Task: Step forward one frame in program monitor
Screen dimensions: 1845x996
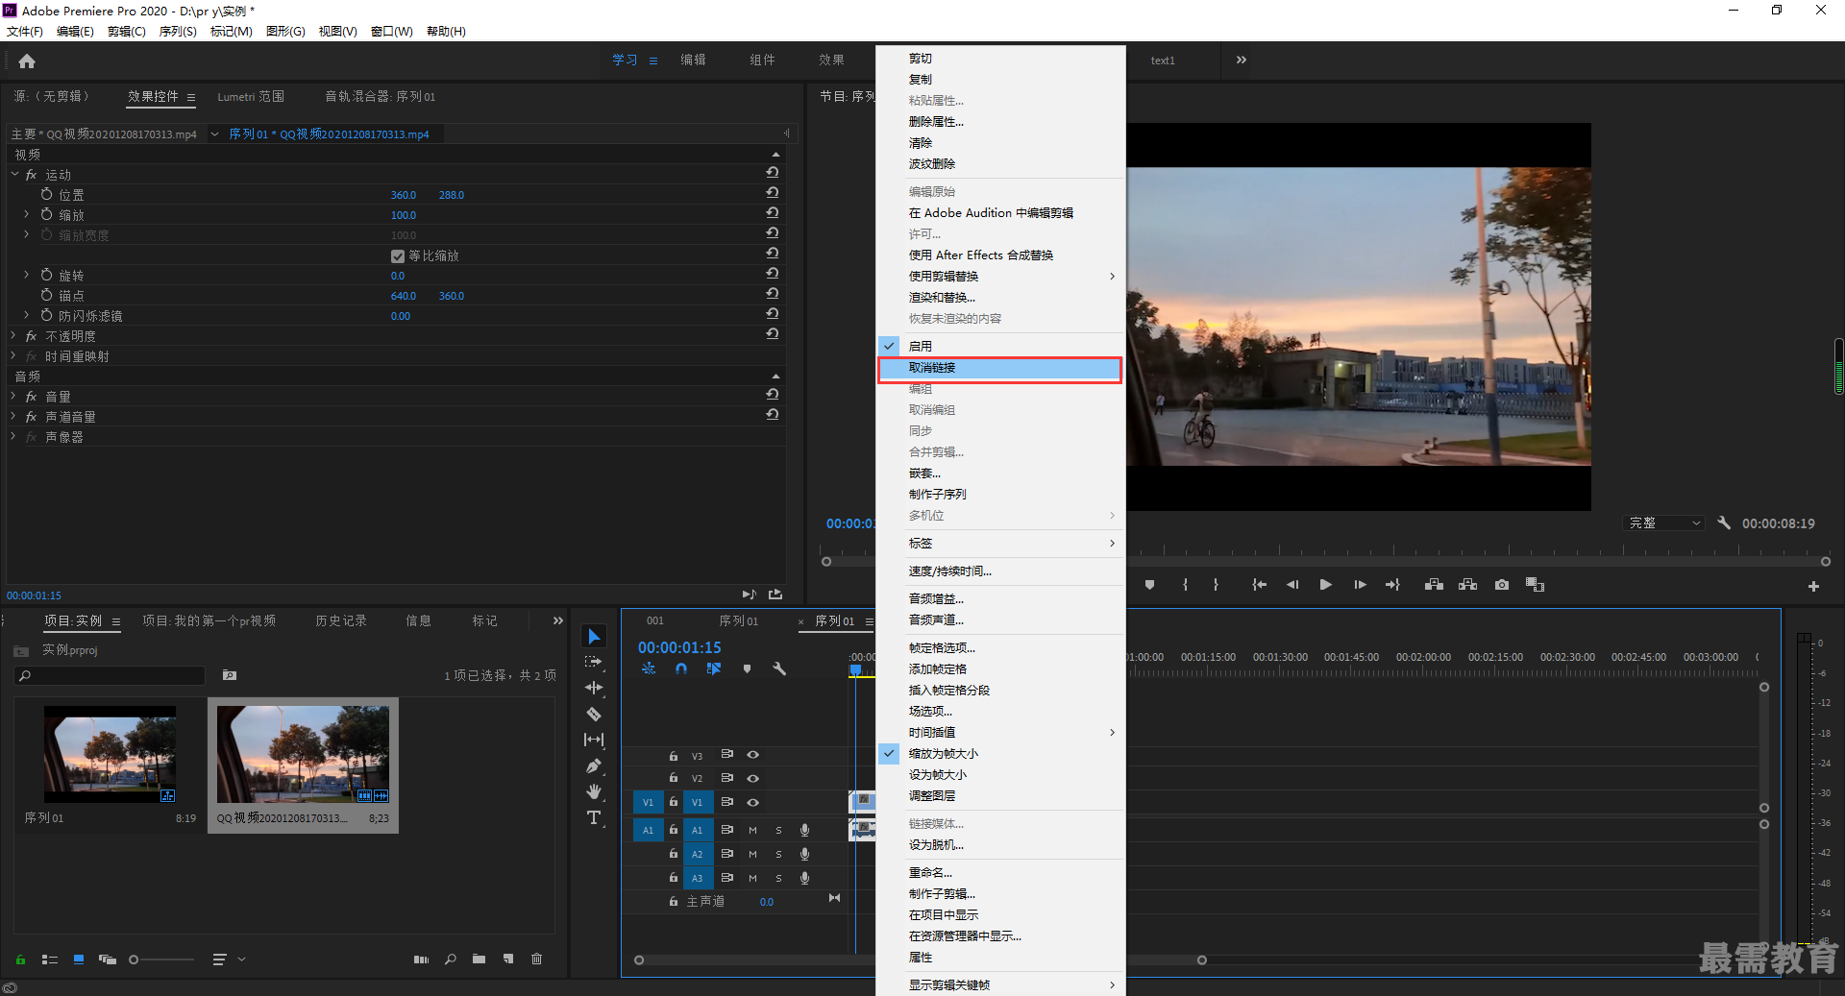Action: click(x=1360, y=585)
